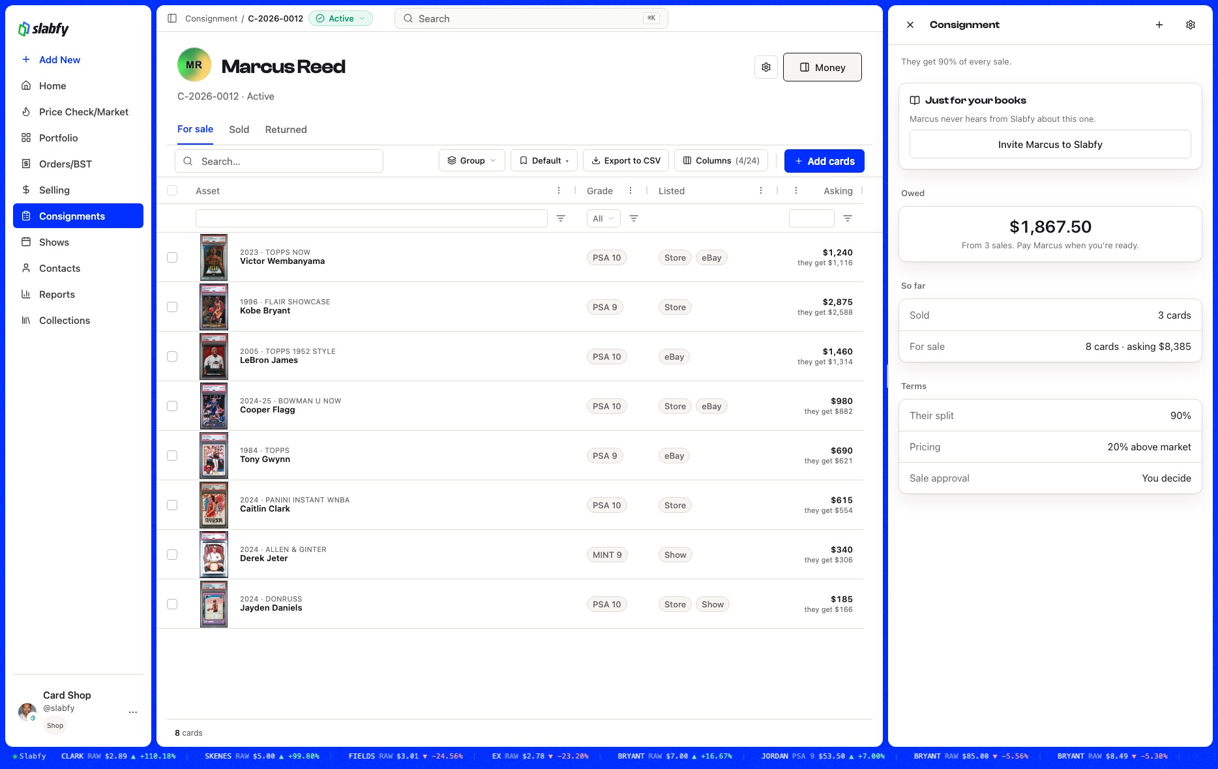Check the Kobe Bryant row checkbox
This screenshot has width=1218, height=769.
point(172,307)
